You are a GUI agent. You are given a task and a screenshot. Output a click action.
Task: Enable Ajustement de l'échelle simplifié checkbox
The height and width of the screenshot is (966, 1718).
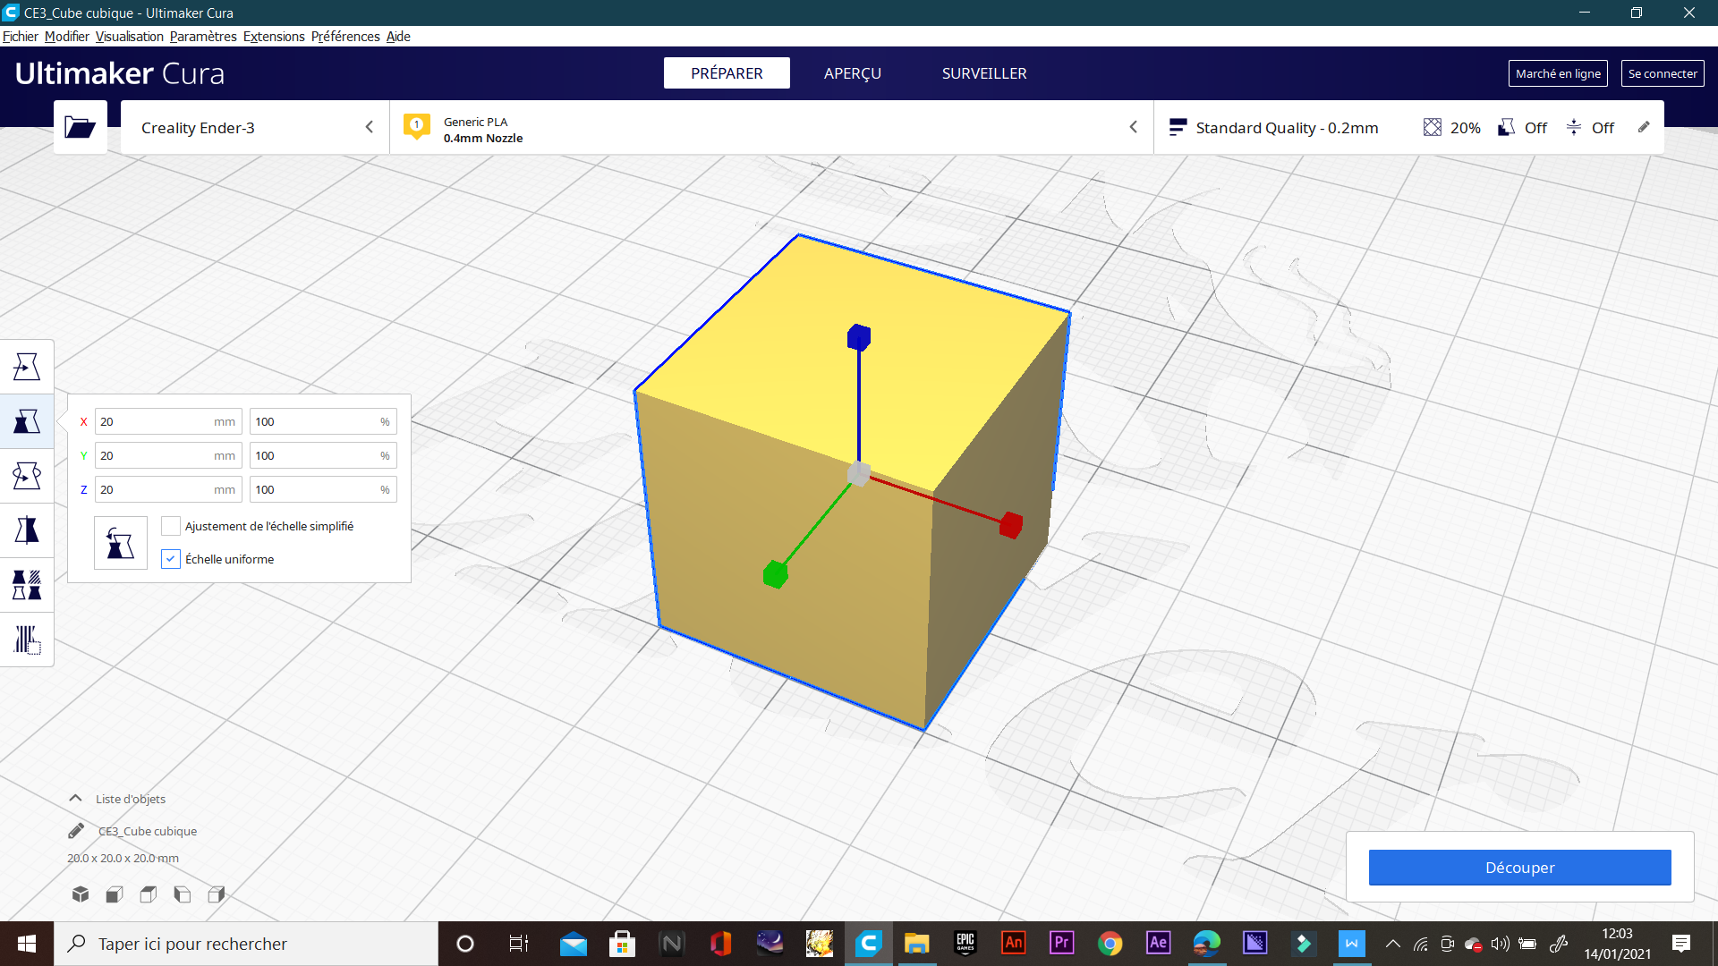[x=170, y=526]
